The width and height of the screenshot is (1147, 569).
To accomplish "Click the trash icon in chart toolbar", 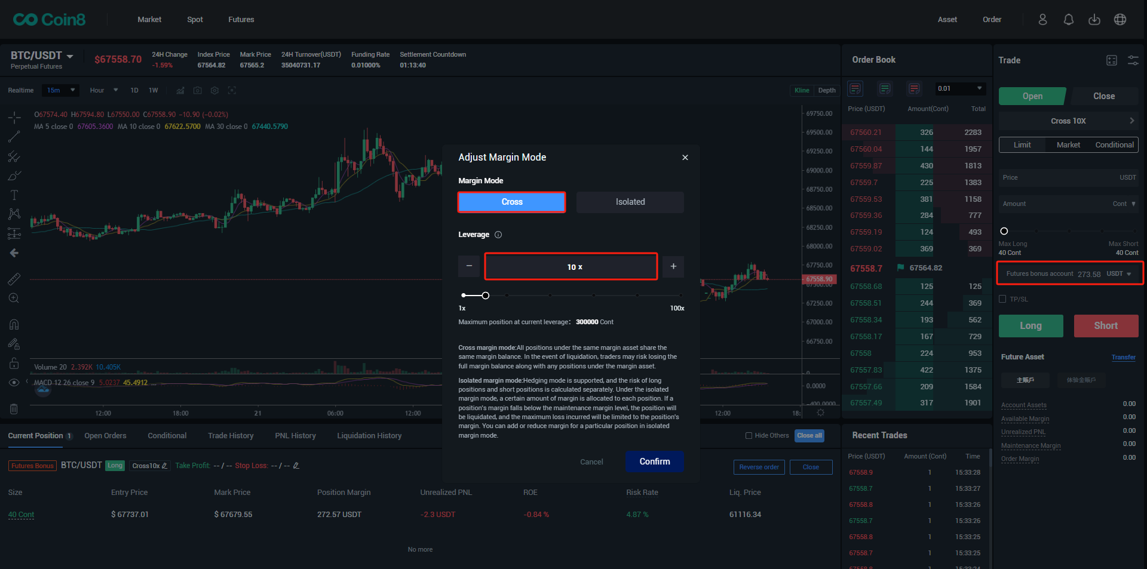I will click(x=14, y=409).
